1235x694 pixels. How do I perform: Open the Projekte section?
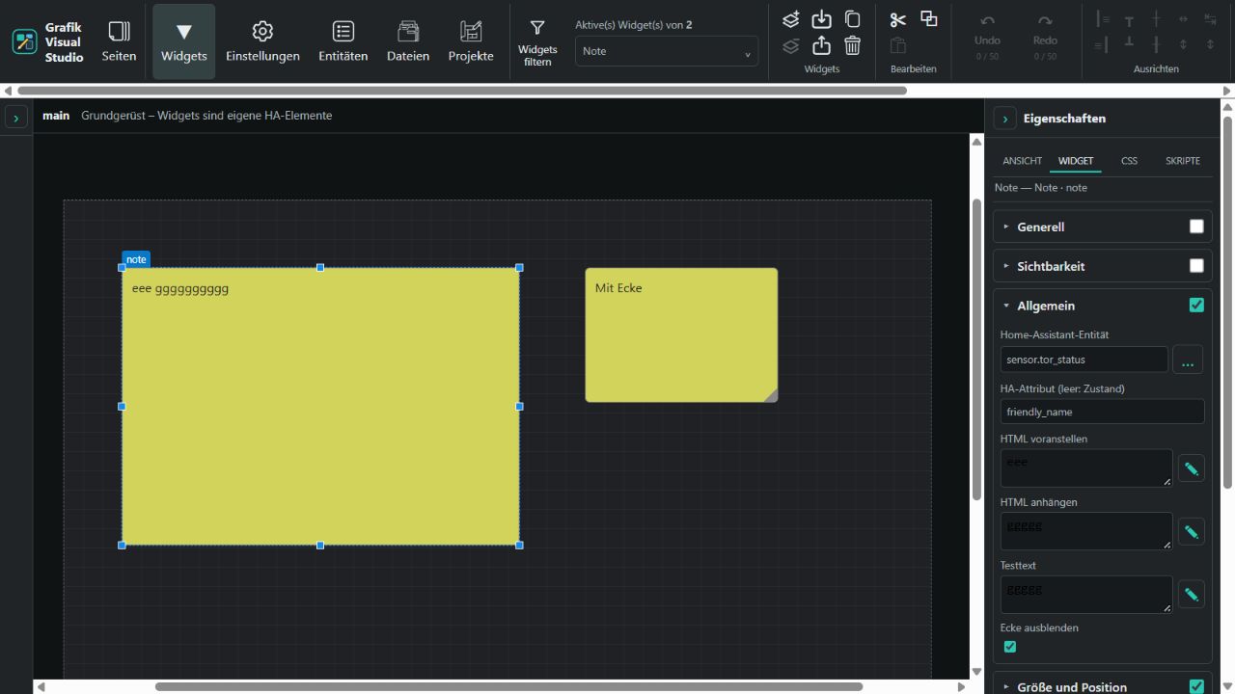(471, 41)
